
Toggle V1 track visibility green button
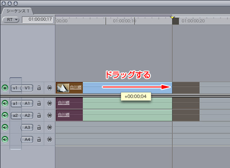(x=5, y=88)
